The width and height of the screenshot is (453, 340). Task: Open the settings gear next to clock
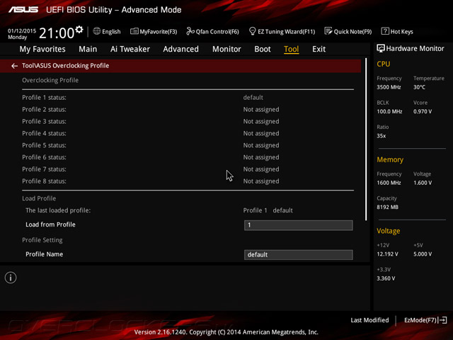coord(79,30)
